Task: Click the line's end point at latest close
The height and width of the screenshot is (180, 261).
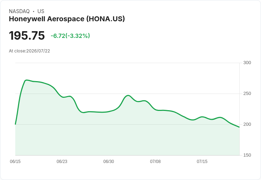Action: [239, 127]
